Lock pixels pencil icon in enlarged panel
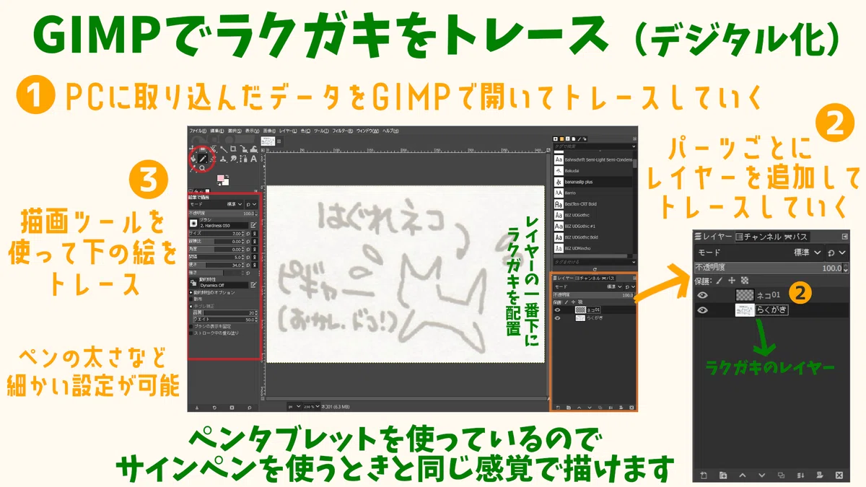The image size is (866, 487). pyautogui.click(x=720, y=280)
